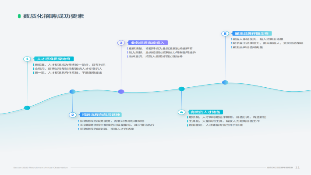Click the Beisen 2023 Recruitment Annual Observation footer
The image size is (311, 175).
tap(41, 168)
